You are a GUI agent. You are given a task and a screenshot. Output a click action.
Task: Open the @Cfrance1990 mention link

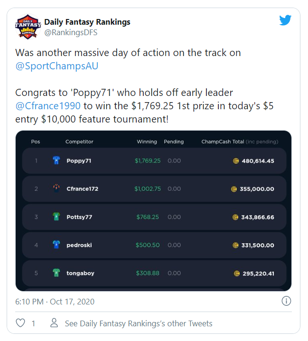coord(48,106)
